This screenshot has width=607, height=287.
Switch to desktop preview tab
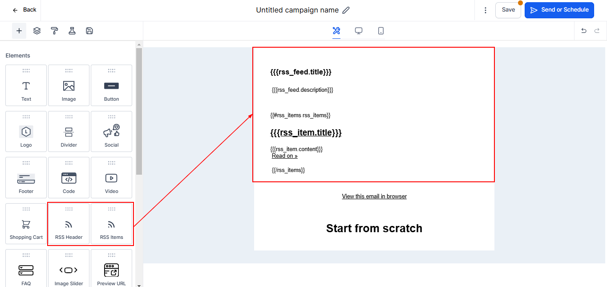pyautogui.click(x=359, y=31)
